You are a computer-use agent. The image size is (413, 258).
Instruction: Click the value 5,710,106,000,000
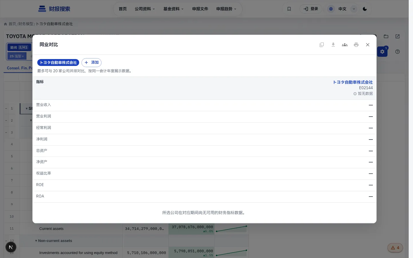pos(147,253)
